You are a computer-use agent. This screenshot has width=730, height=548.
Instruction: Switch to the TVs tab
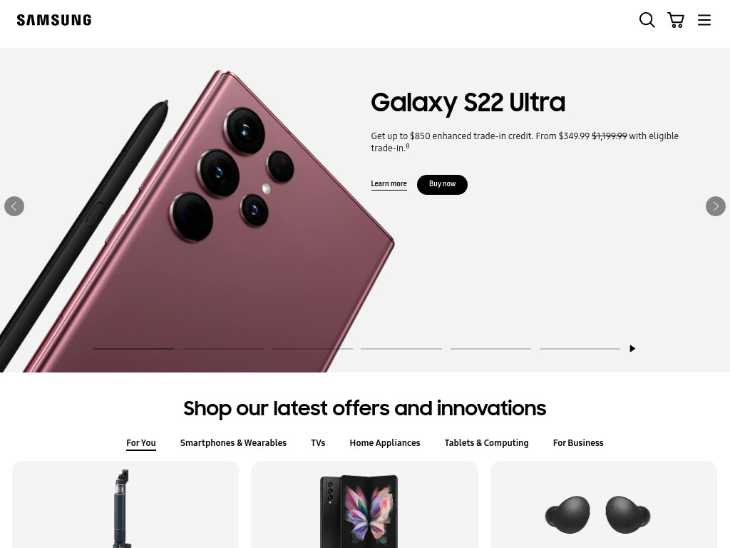pos(318,443)
